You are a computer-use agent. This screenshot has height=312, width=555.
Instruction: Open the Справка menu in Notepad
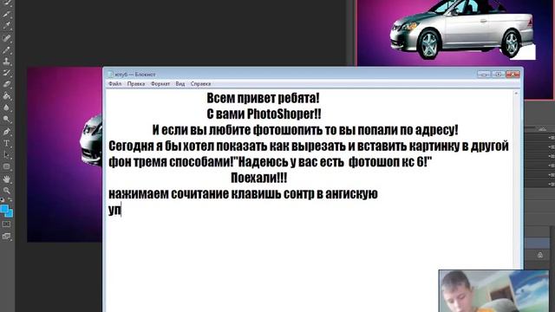(200, 84)
